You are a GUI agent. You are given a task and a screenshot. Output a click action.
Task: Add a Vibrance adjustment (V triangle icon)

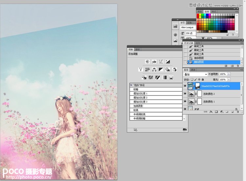click(141, 69)
